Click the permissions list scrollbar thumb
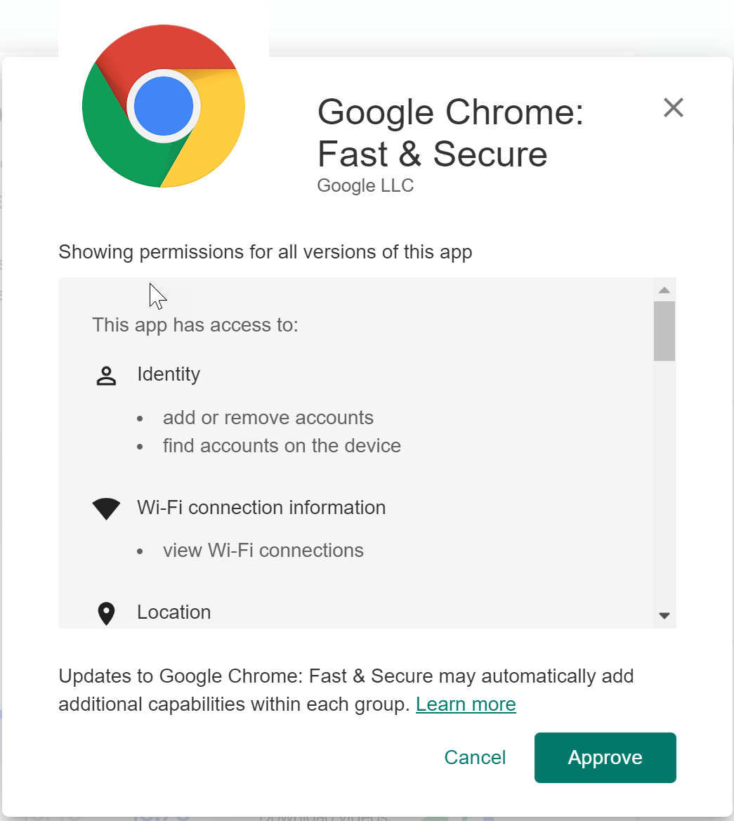Image resolution: width=734 pixels, height=821 pixels. [664, 331]
